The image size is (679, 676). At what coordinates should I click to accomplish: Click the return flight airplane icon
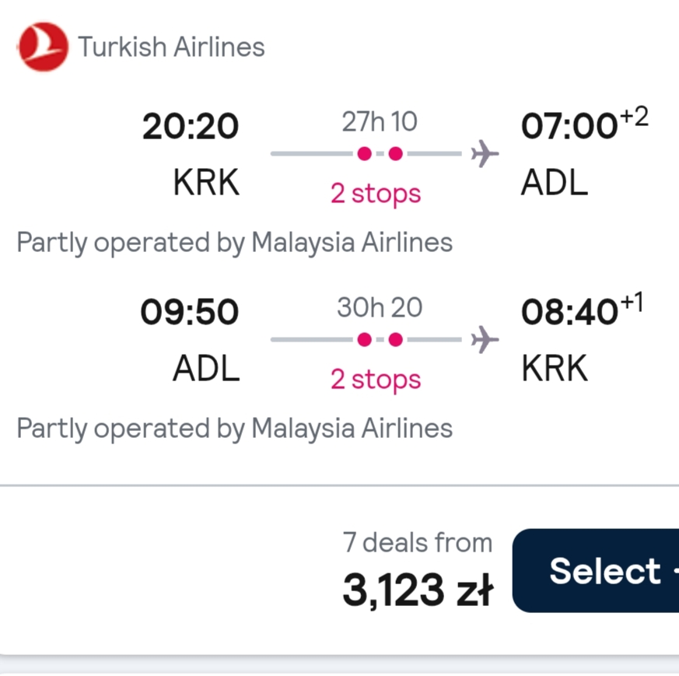pos(485,339)
